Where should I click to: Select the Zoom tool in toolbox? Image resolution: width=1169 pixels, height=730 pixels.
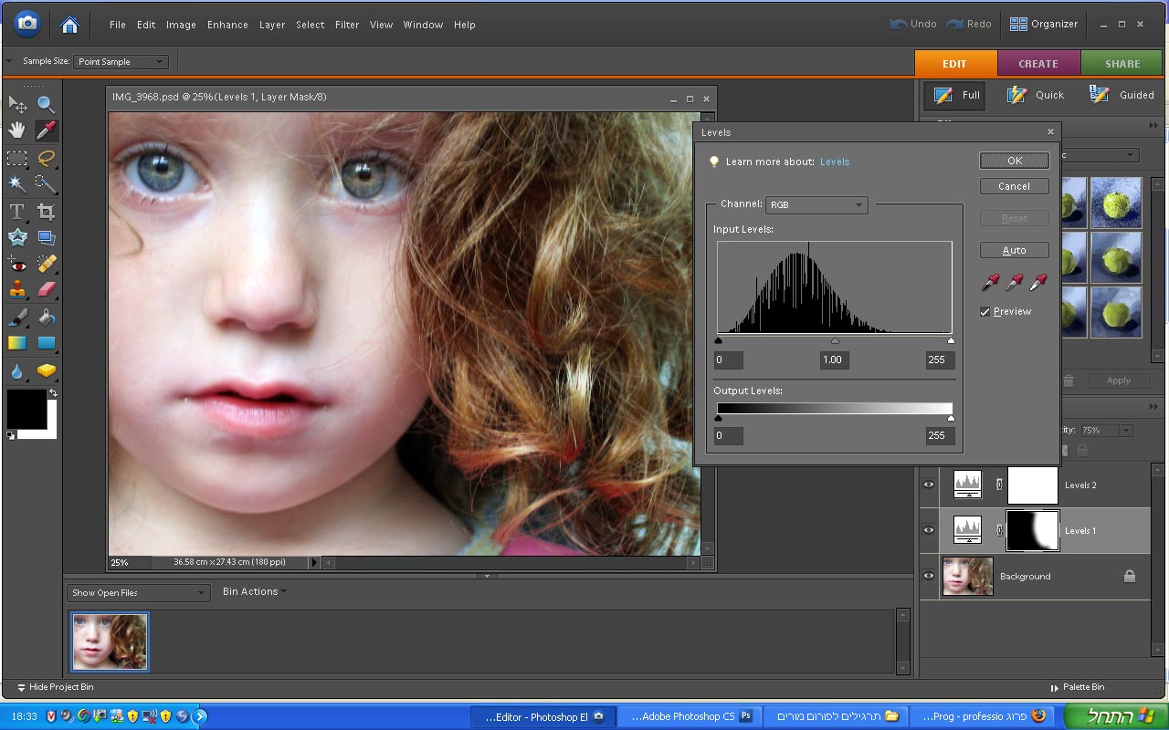tap(46, 104)
